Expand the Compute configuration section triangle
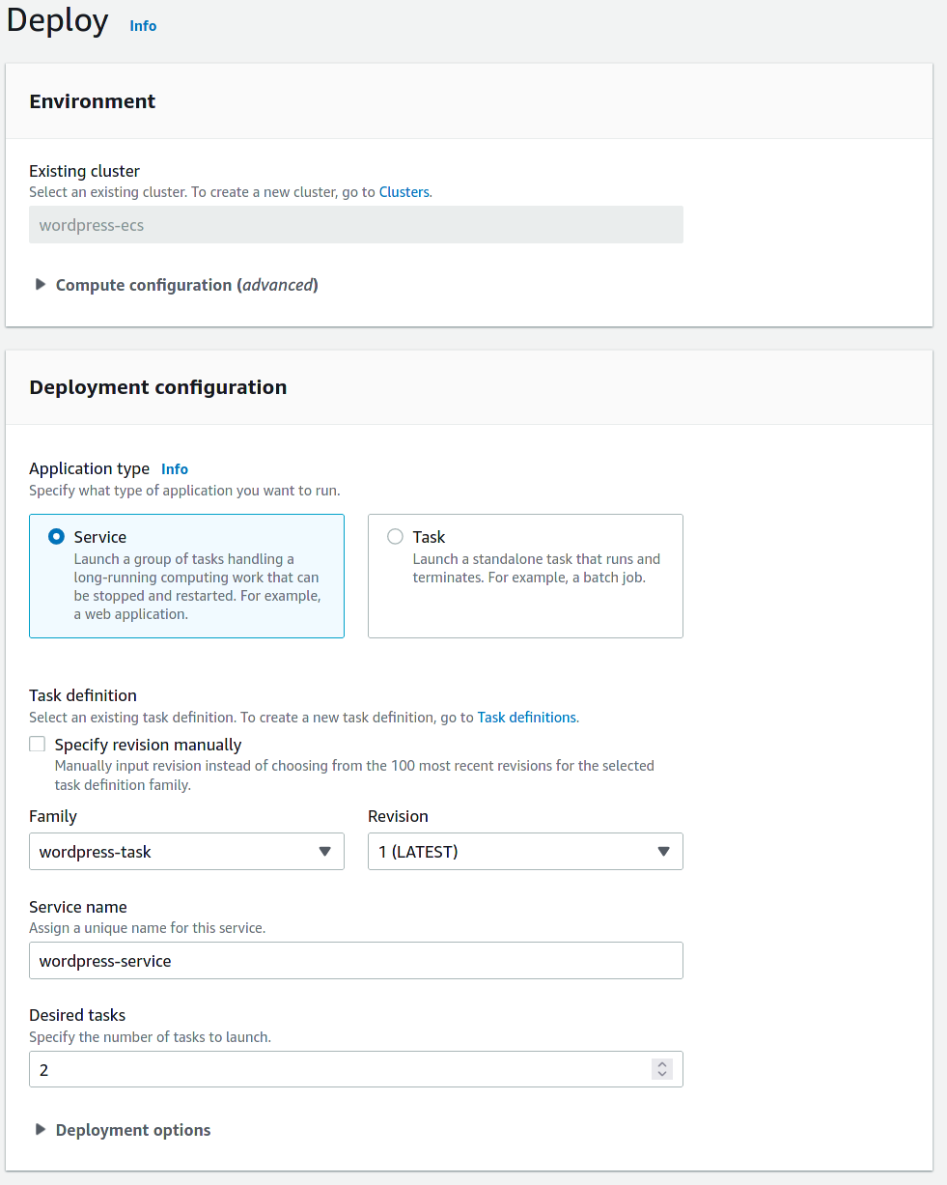 [x=41, y=285]
